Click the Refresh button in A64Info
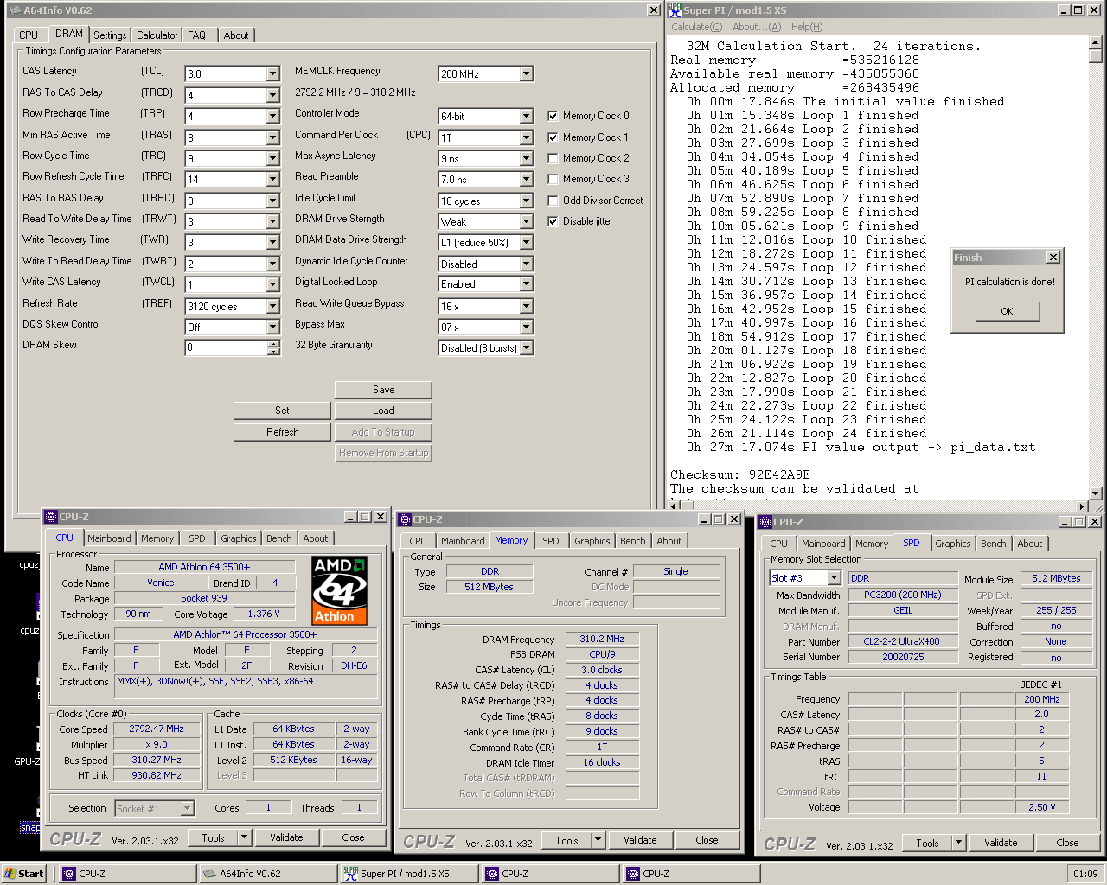The width and height of the screenshot is (1107, 885). click(282, 432)
